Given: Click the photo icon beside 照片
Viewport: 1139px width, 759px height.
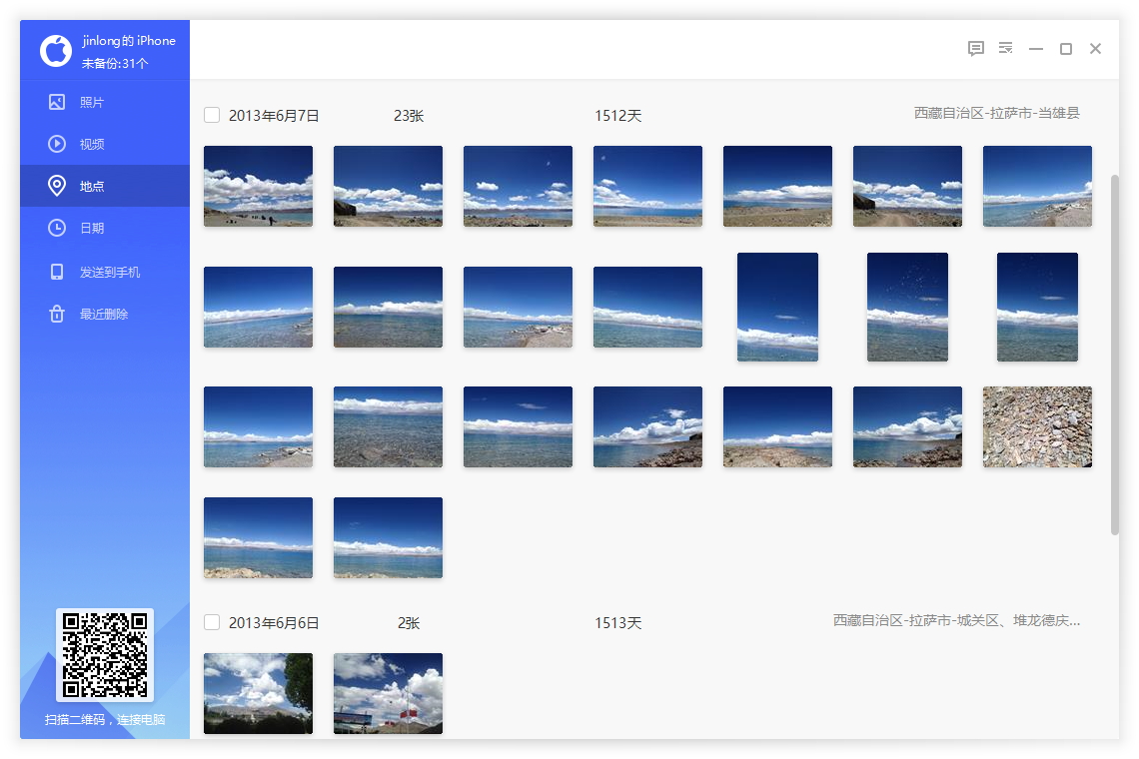Looking at the screenshot, I should click(57, 102).
